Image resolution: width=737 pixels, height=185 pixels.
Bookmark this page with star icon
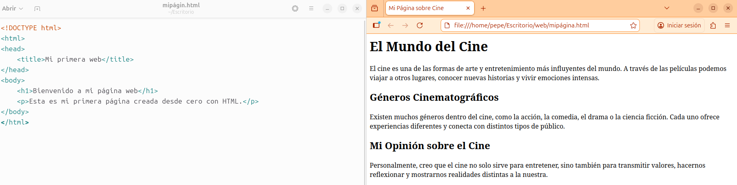[x=633, y=25]
